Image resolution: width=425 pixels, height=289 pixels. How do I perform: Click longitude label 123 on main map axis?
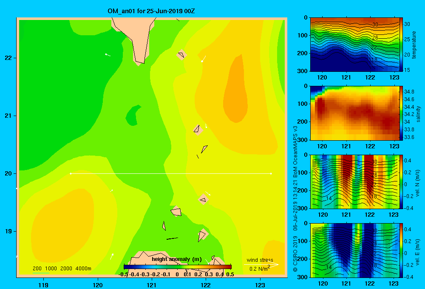(260, 285)
